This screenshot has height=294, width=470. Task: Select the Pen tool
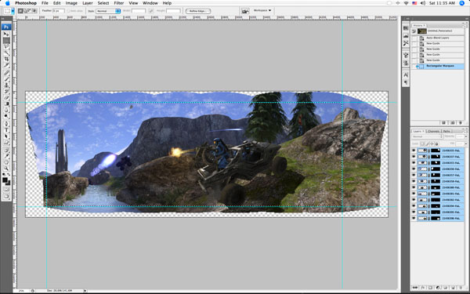[x=6, y=123]
